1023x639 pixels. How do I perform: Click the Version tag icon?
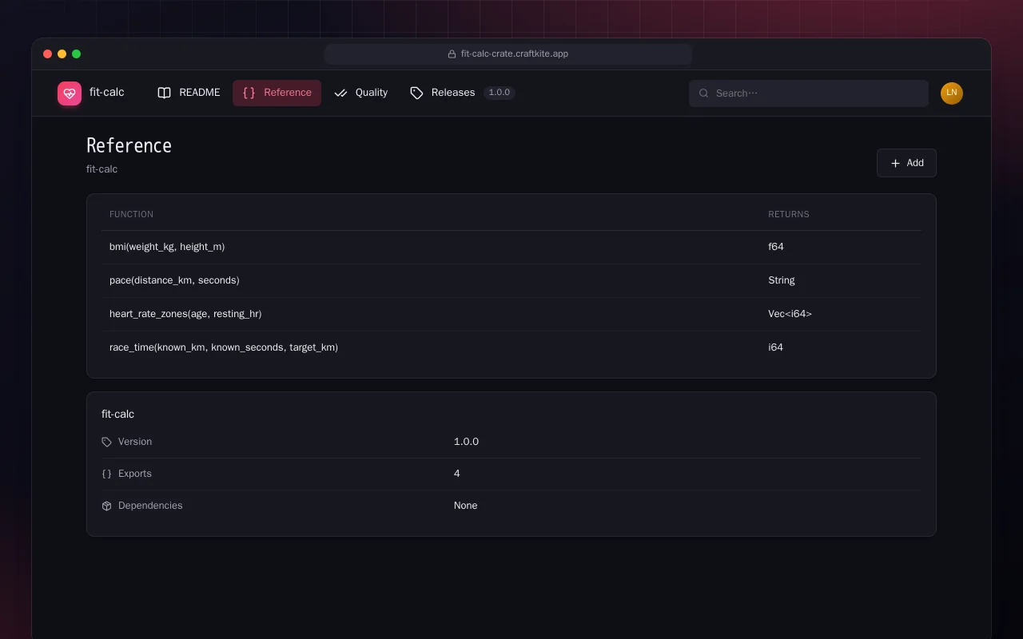[106, 442]
